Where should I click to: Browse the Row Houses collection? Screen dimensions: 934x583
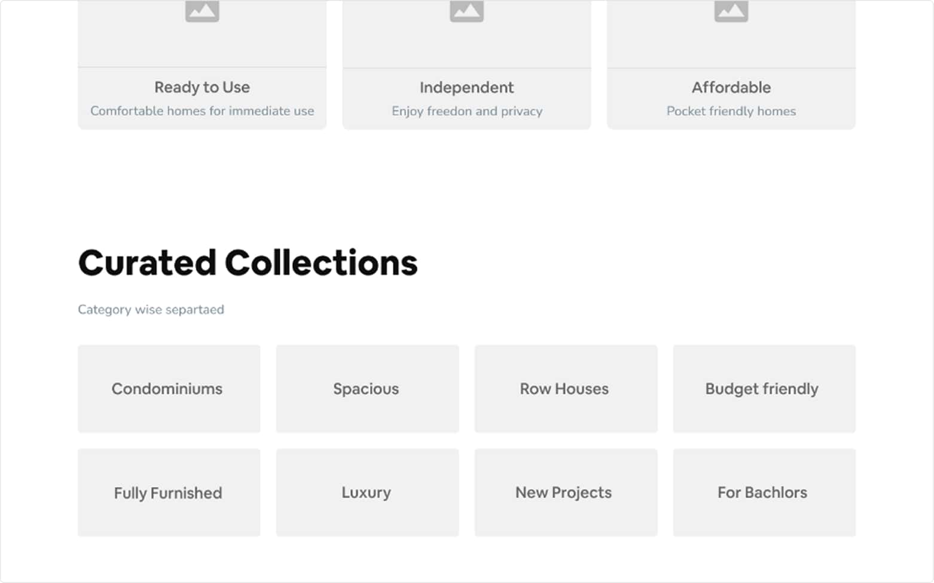coord(566,389)
